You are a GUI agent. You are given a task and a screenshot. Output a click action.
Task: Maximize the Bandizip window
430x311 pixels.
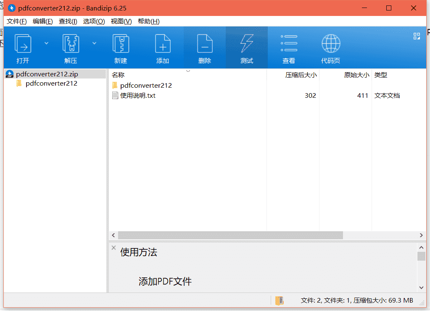pos(388,8)
